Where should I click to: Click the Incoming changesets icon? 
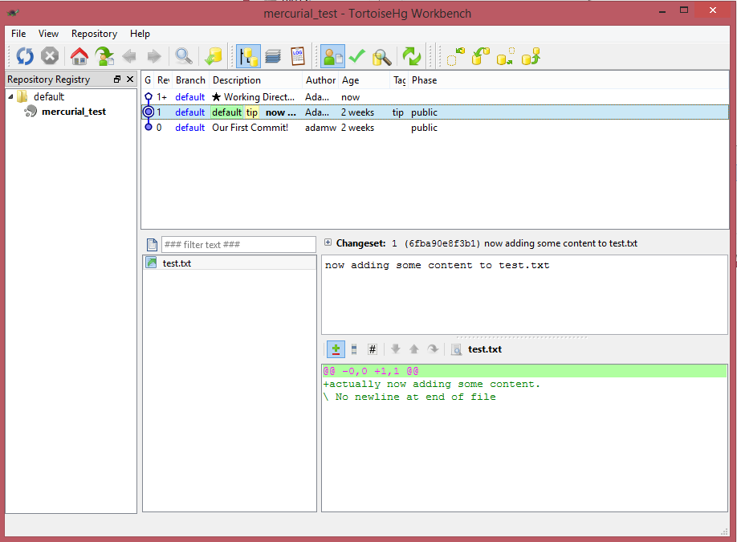[x=455, y=56]
